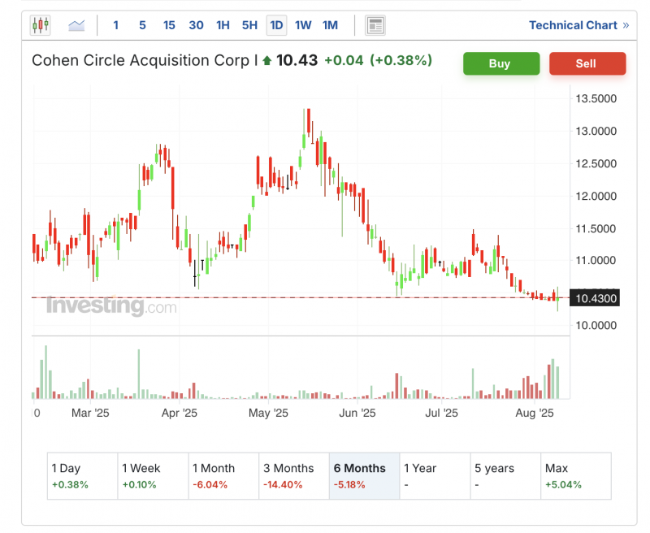Choose the 15 minute interval
Screen dimensions: 650x533
tap(169, 25)
